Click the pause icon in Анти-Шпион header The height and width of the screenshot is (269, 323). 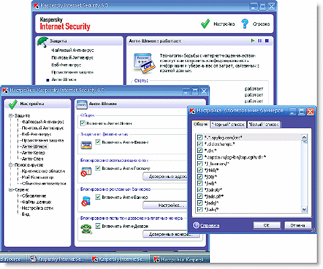[x=260, y=40]
